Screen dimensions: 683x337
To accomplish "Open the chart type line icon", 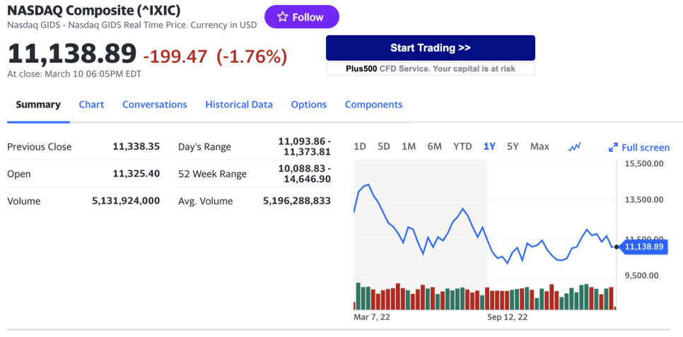I will click(x=575, y=147).
